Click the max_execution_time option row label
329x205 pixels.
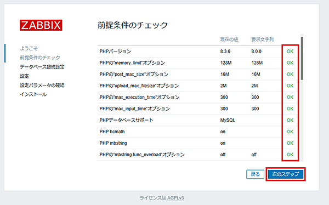pos(139,97)
